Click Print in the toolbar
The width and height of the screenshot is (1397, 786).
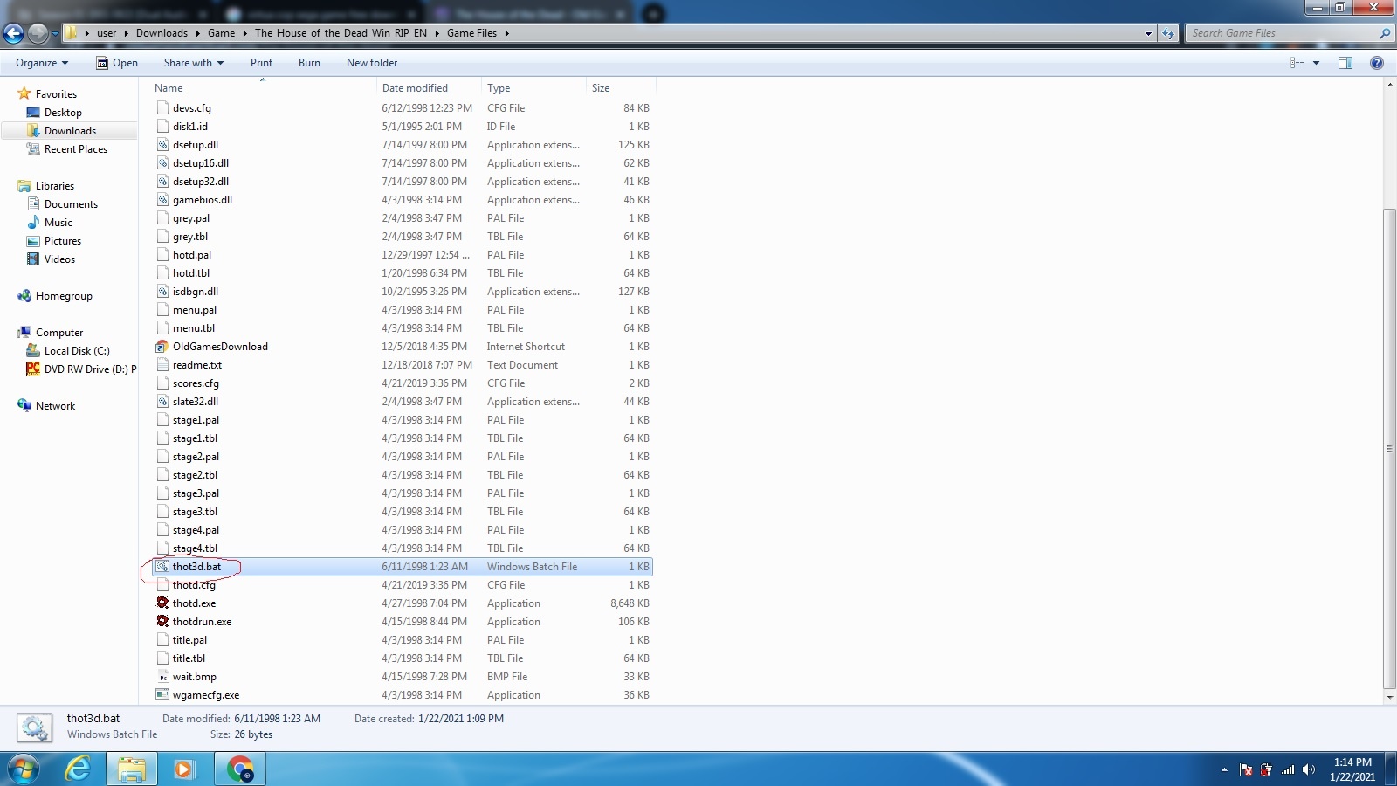coord(261,63)
